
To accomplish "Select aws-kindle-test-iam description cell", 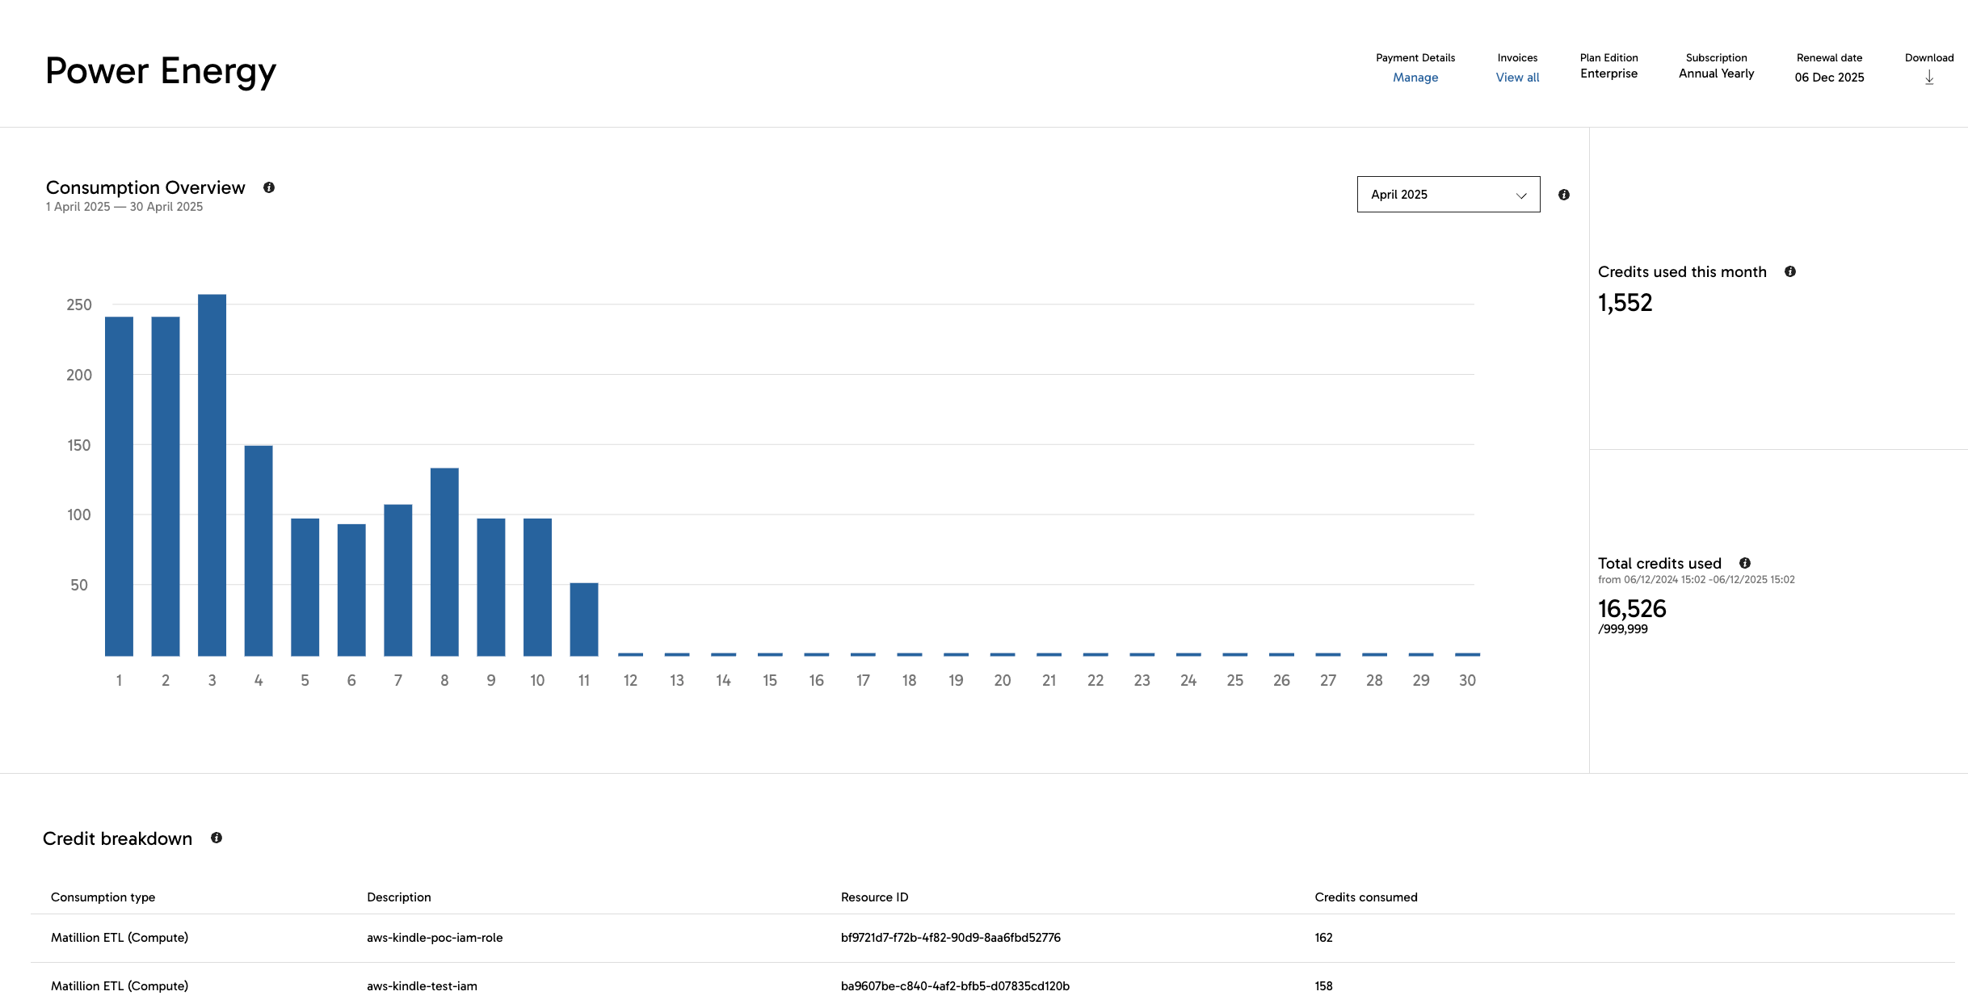I will pos(422,986).
